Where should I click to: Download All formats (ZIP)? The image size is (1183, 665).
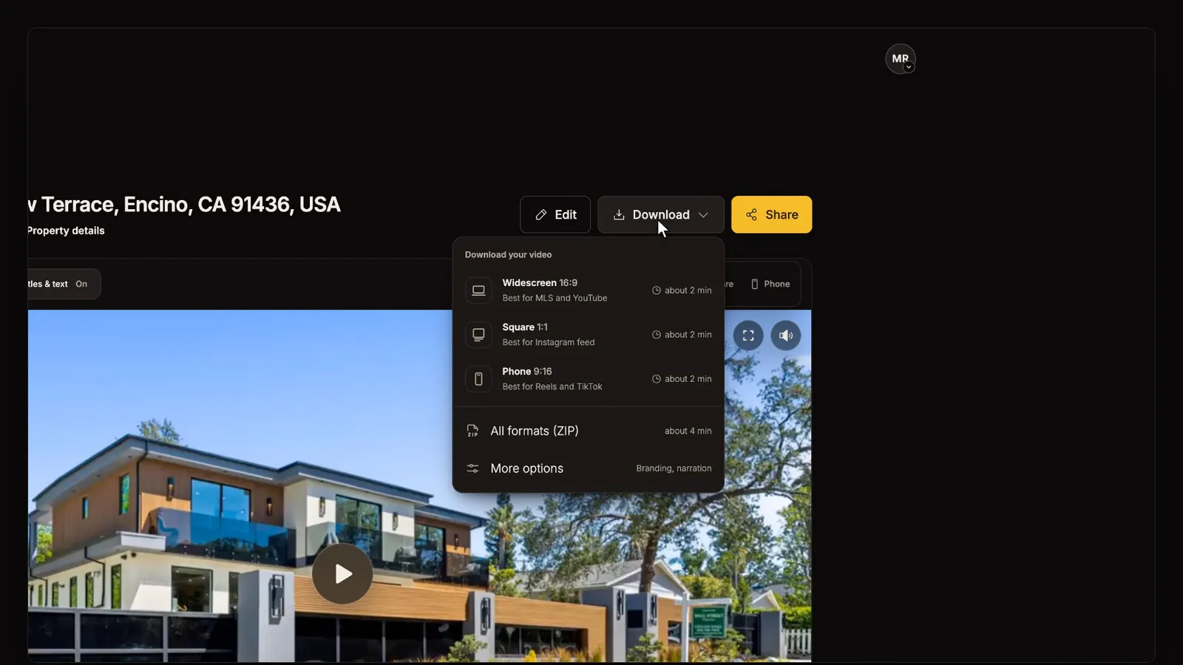point(588,431)
